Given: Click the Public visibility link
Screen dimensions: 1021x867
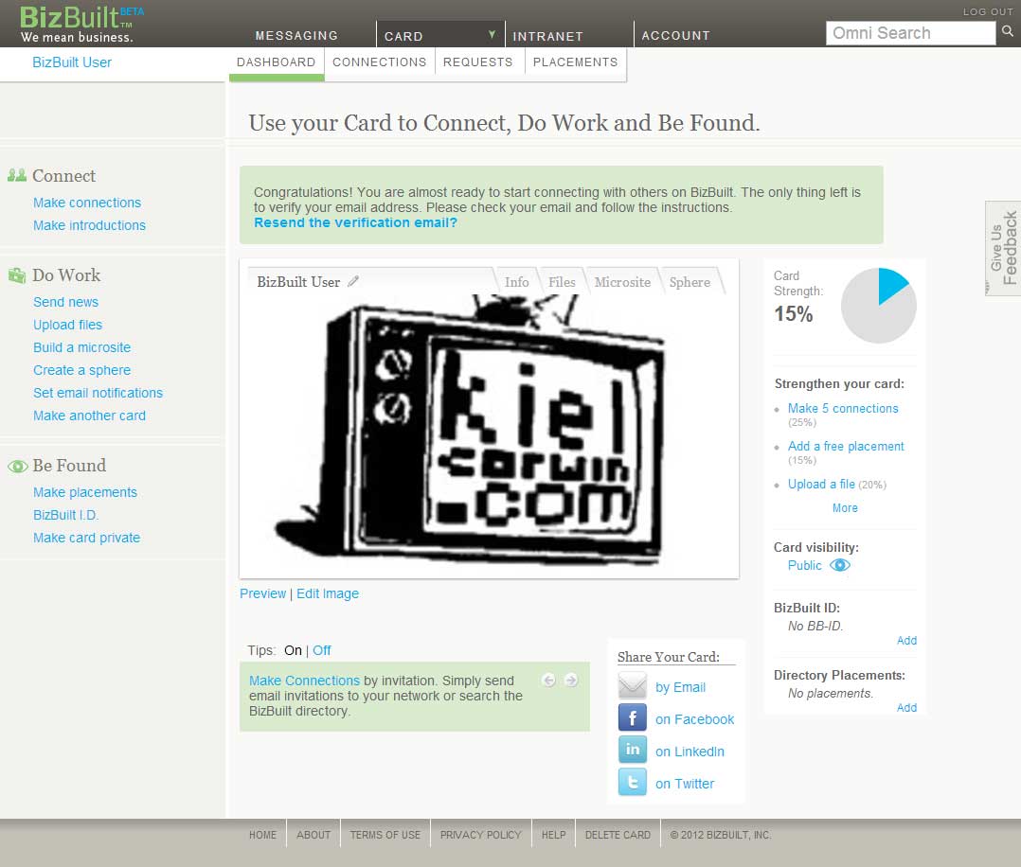Looking at the screenshot, I should (805, 565).
